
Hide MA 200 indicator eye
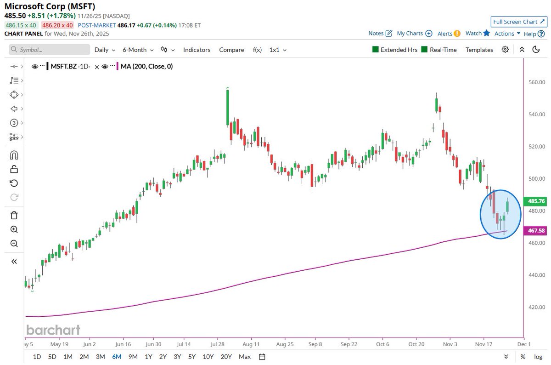coord(105,67)
